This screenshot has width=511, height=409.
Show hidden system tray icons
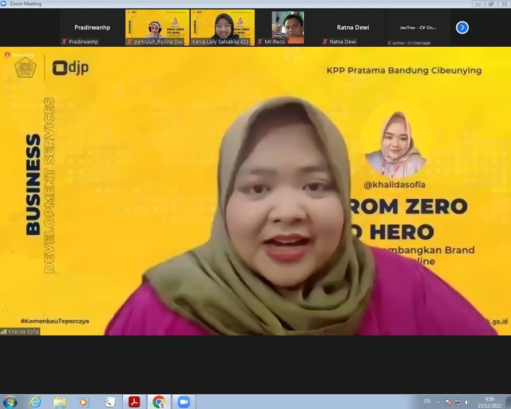[439, 402]
